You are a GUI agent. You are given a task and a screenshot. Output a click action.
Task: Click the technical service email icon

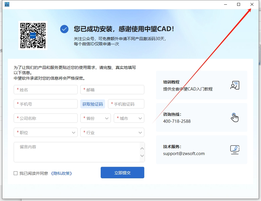click(235, 150)
